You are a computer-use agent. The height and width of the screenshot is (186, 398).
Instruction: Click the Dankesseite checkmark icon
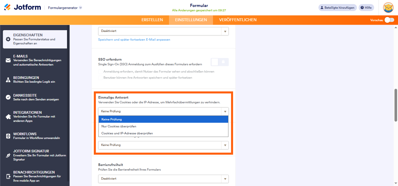pyautogui.click(x=8, y=97)
